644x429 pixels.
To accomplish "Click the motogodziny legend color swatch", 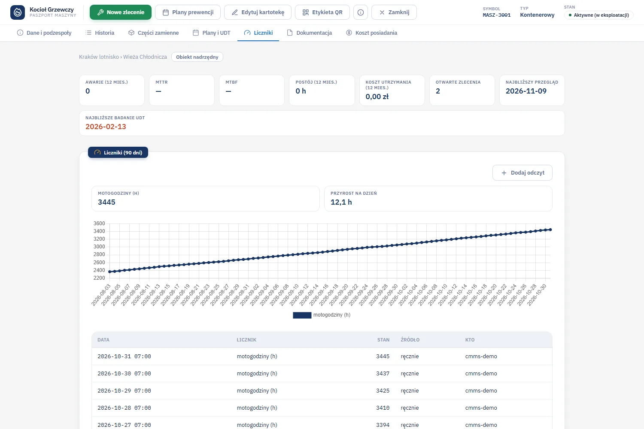I will click(x=302, y=315).
